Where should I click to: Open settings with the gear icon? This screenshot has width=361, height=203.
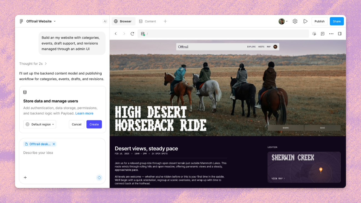click(295, 21)
